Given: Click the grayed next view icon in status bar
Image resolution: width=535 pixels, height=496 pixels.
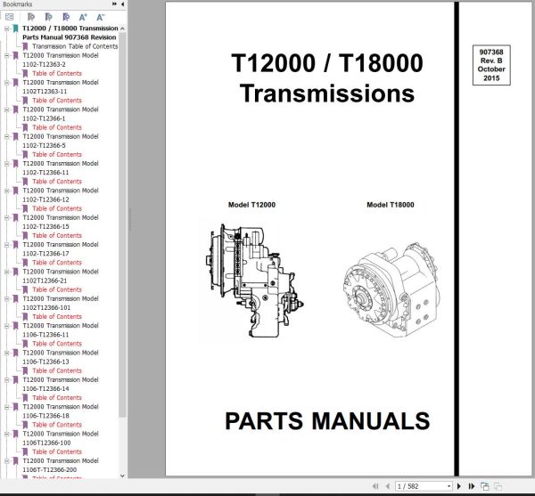Looking at the screenshot, I should 498,486.
